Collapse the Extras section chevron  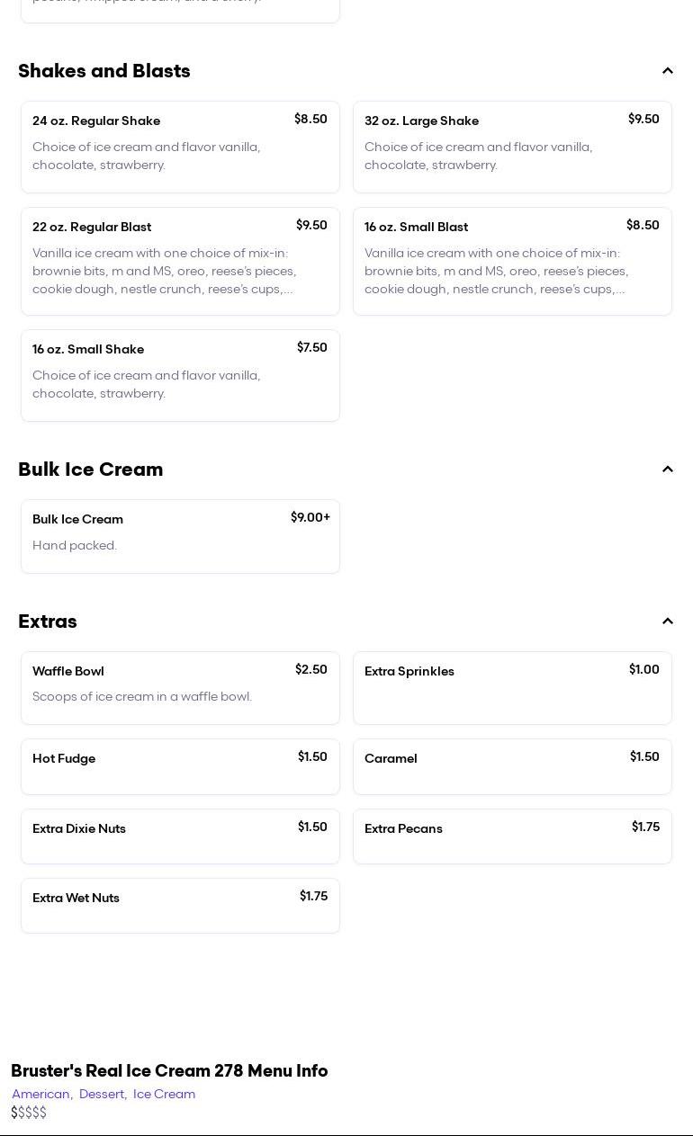[667, 622]
